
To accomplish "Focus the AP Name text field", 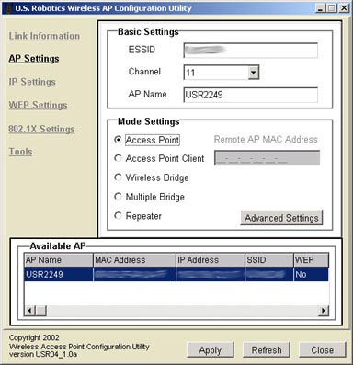I will point(251,95).
